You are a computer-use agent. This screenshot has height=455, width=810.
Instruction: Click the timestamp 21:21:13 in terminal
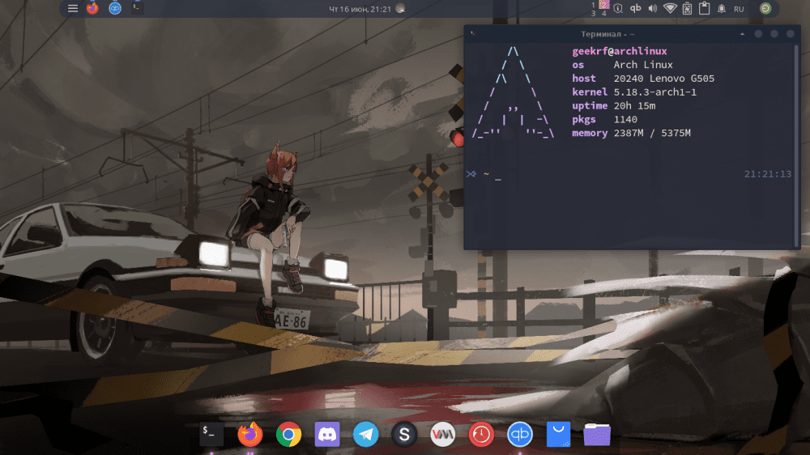(x=768, y=174)
